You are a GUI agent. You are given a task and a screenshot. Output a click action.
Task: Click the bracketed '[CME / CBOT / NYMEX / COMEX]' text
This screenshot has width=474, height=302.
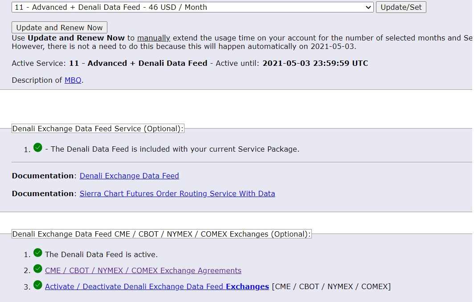click(331, 287)
